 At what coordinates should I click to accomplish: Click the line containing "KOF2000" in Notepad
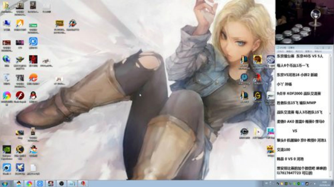pyautogui.click(x=299, y=93)
